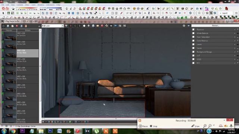This screenshot has height=134, width=239.
Task: Open the Edit menu
Action: [7, 5]
